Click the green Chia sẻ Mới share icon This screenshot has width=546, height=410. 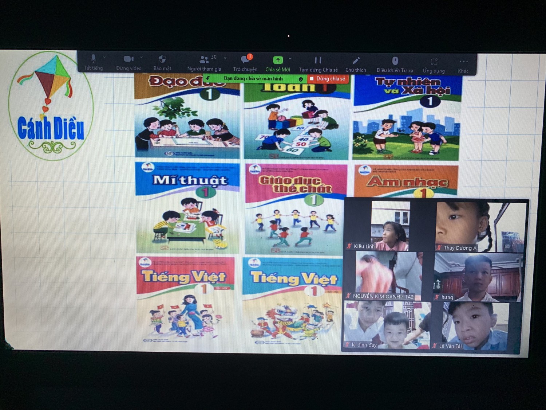[278, 60]
